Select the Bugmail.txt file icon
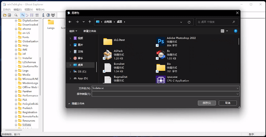This screenshot has width=266, height=137. [108, 79]
